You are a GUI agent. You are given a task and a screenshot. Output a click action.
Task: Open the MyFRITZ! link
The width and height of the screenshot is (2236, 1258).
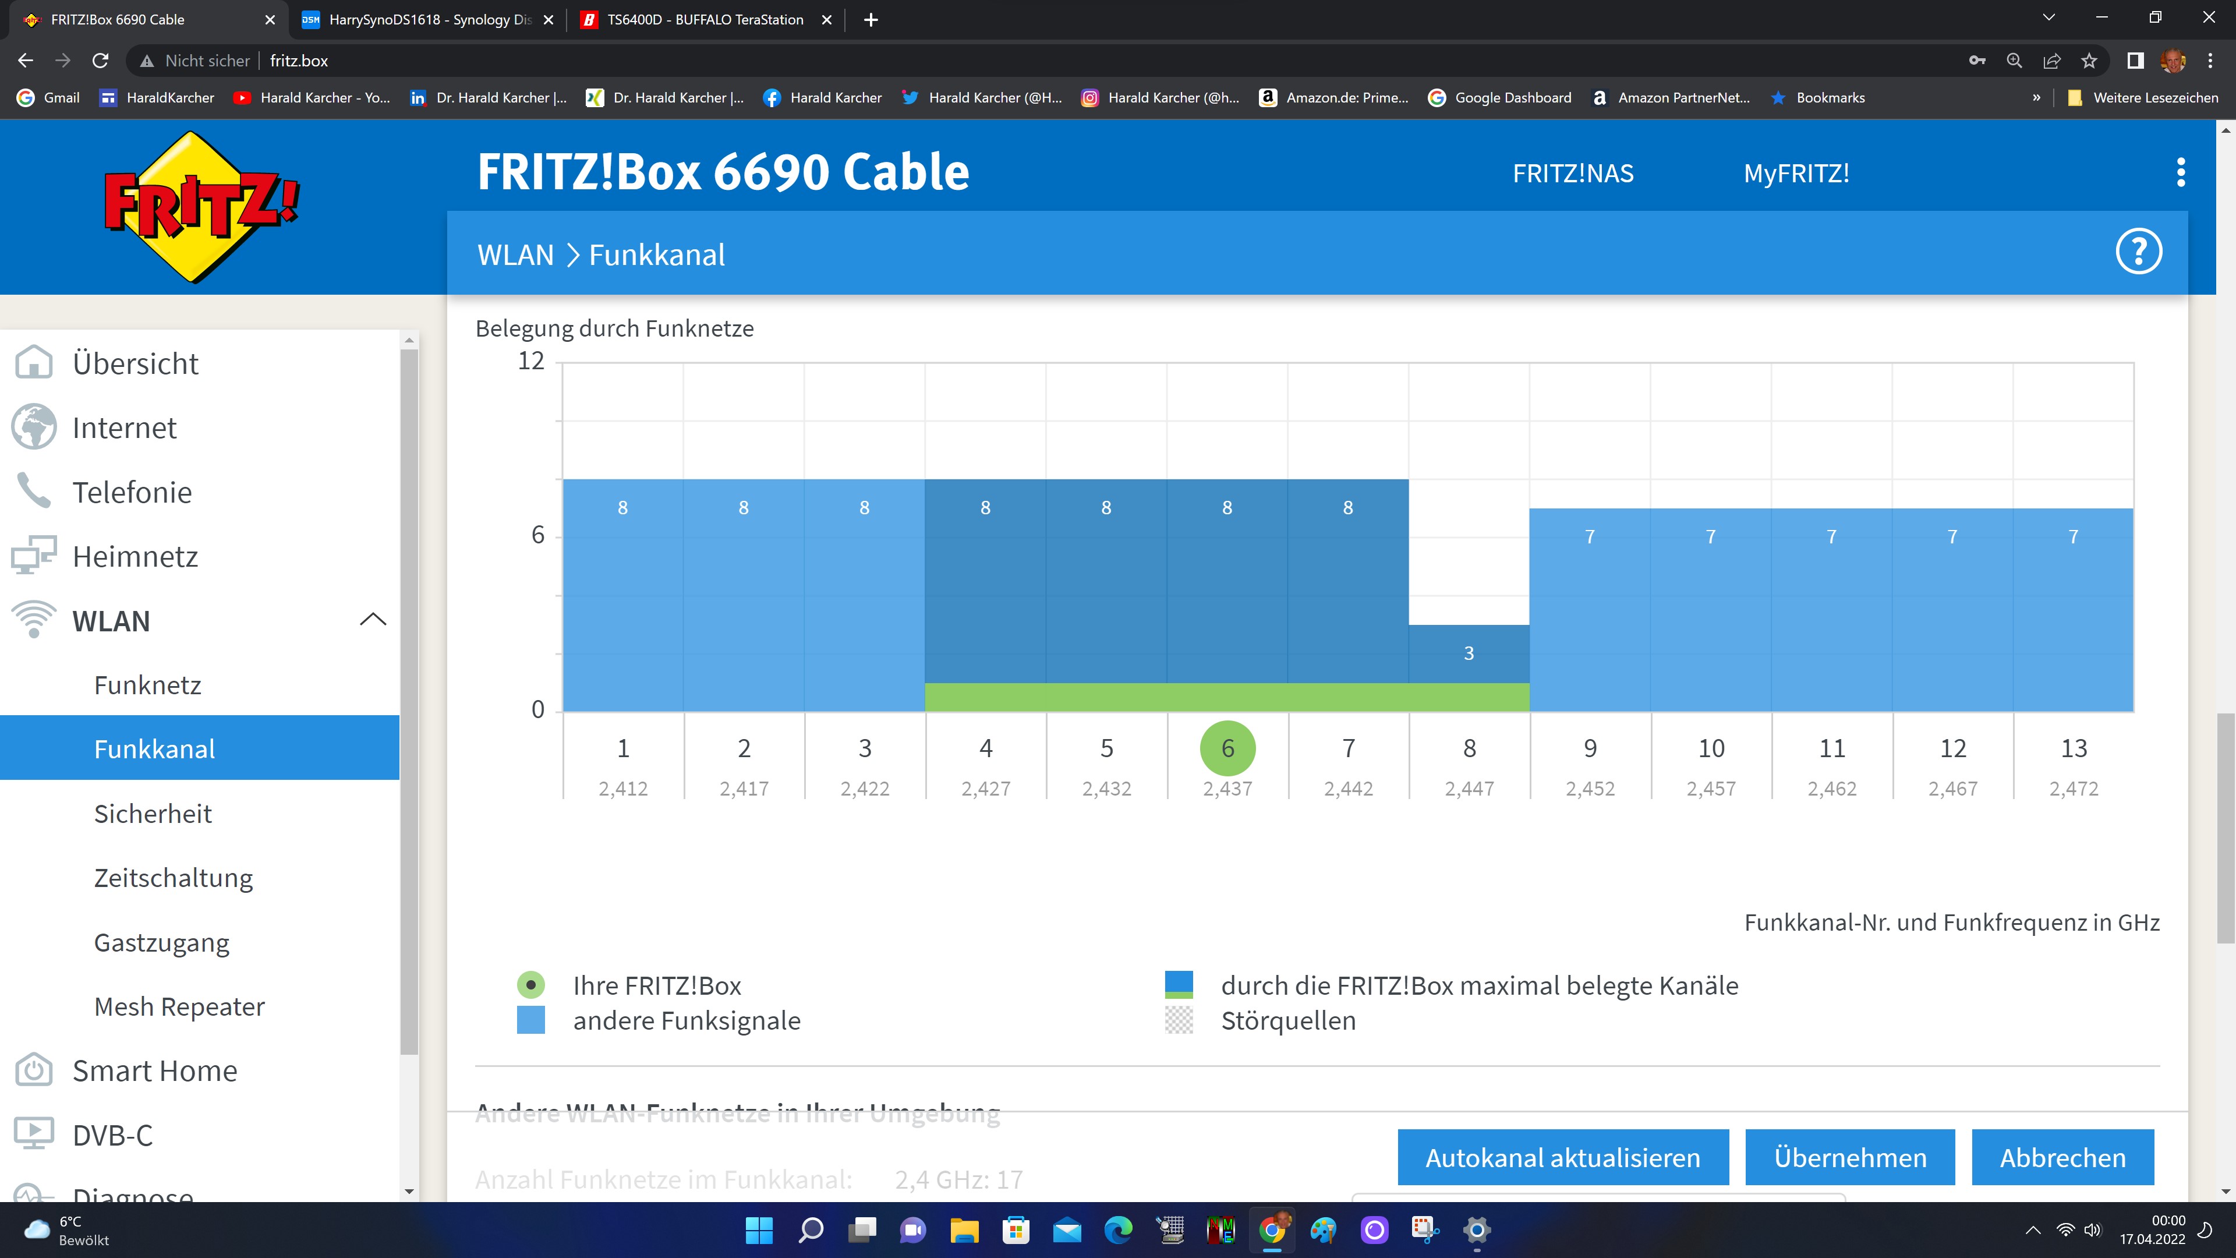tap(1796, 173)
